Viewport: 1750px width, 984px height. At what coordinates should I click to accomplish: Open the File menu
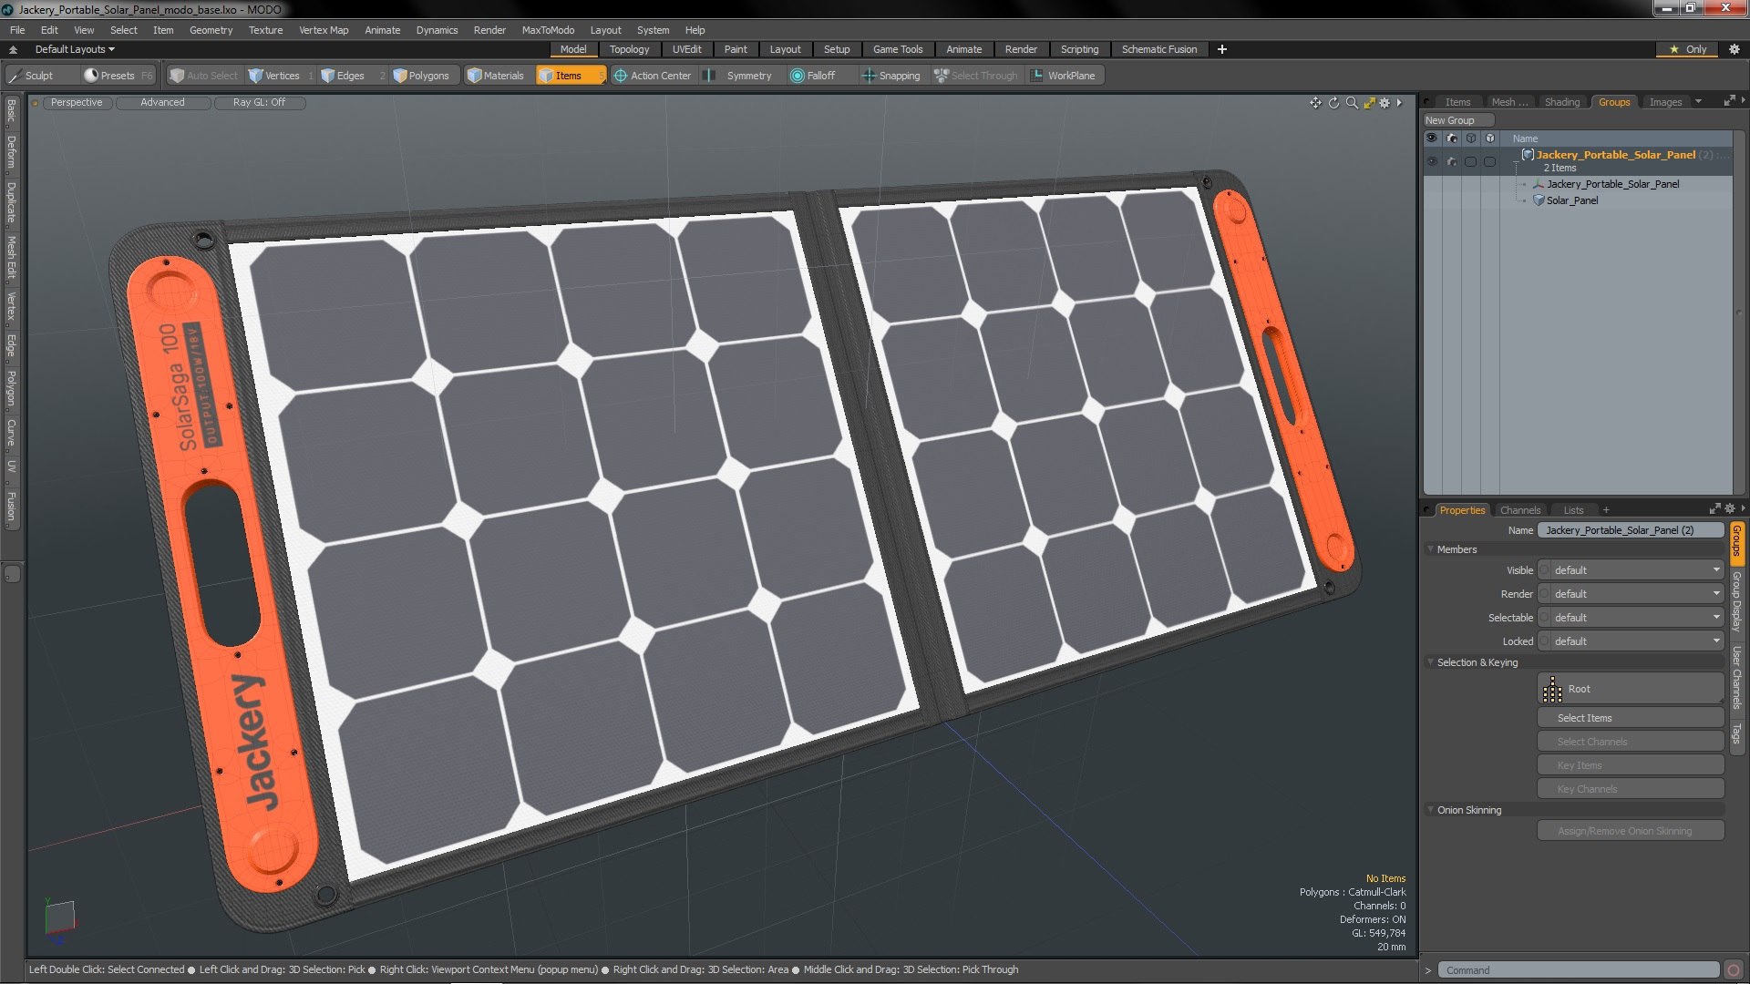pos(17,30)
